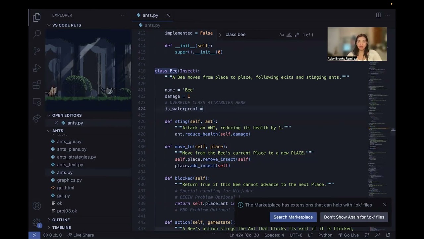Open ants_strategies.py in the file tree
Viewport: 424px width, 239px height.
[x=77, y=157]
